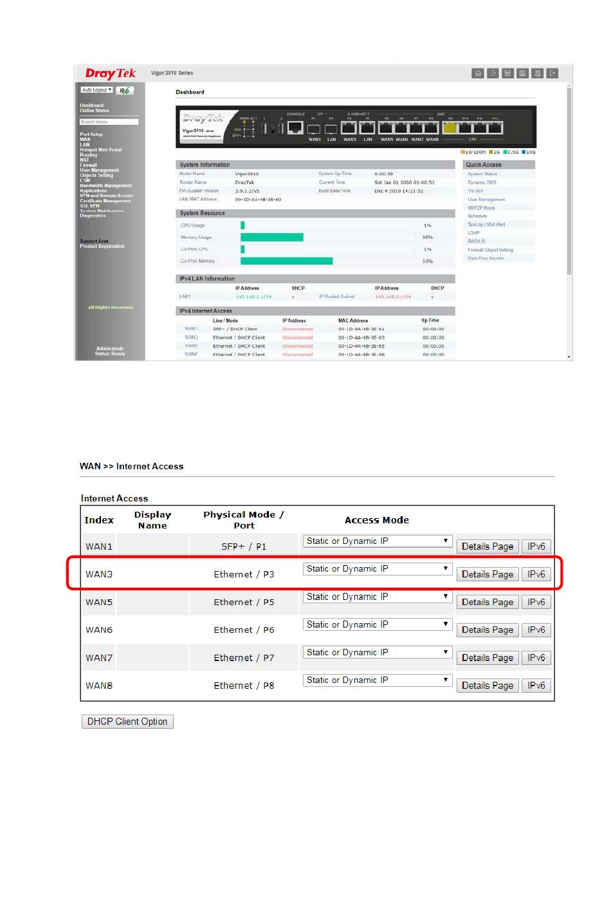Open Diagnostics menu item
Image resolution: width=611 pixels, height=907 pixels.
point(93,216)
